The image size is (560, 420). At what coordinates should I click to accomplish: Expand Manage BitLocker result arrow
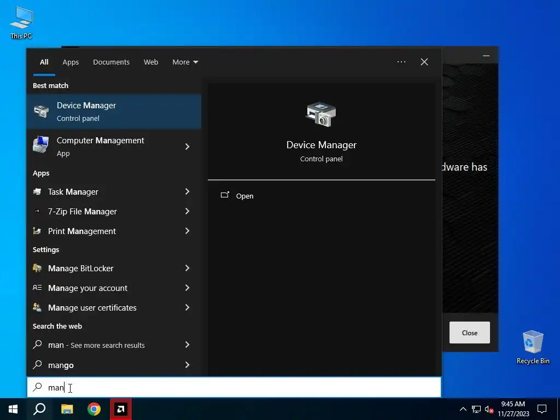tap(187, 268)
